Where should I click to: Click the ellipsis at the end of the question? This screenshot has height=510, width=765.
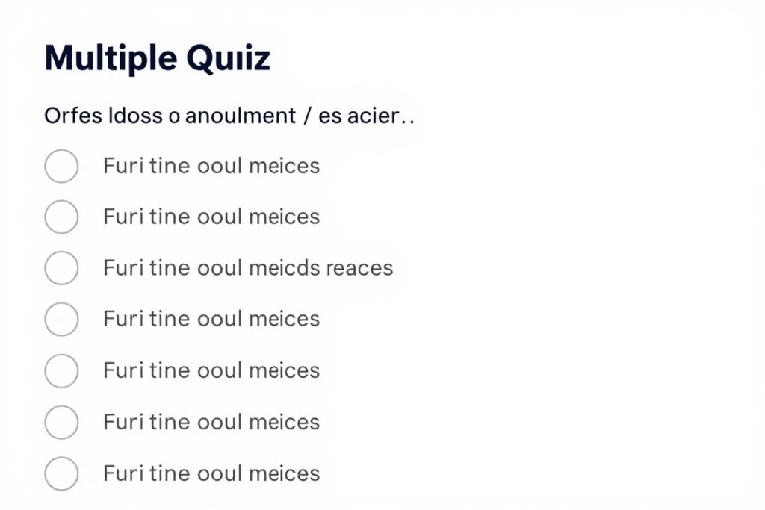pyautogui.click(x=409, y=118)
